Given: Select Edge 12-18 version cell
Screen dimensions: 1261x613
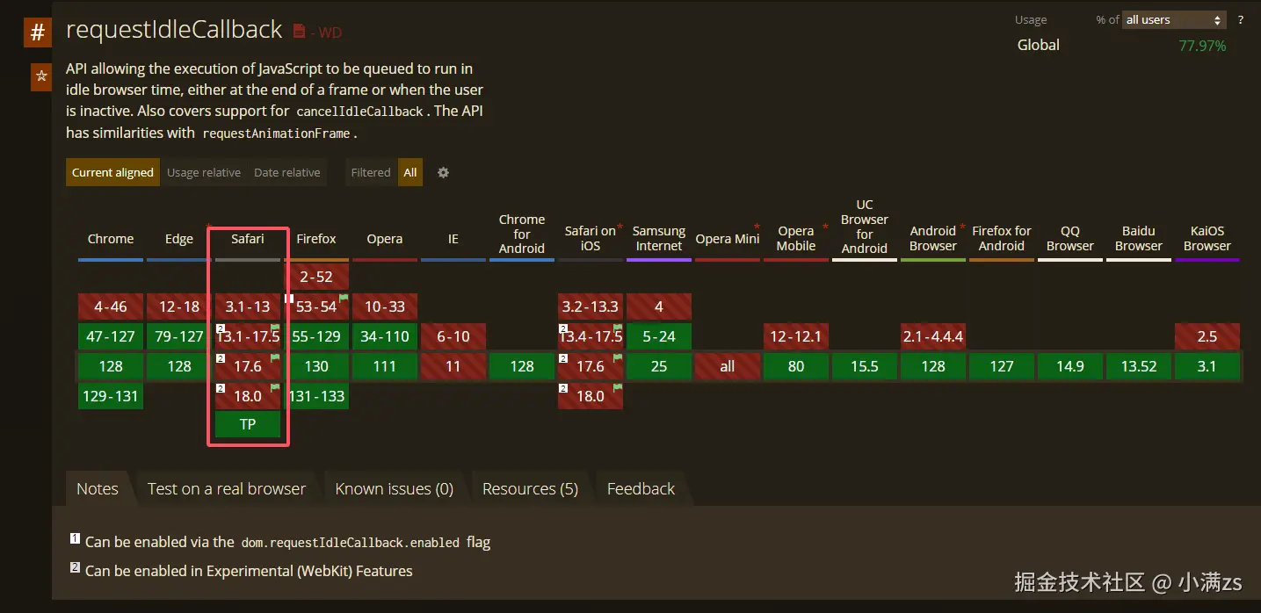Looking at the screenshot, I should point(179,306).
